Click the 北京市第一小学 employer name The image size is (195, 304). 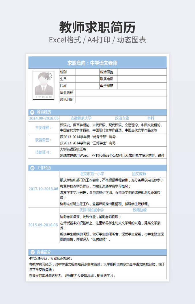coord(92,174)
